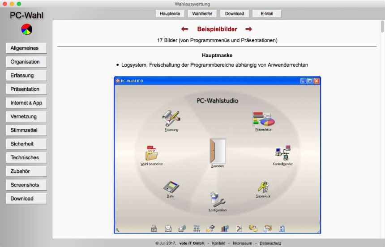Click E-Mail in top navigation
Viewport: 385px width, 247px height.
(267, 14)
